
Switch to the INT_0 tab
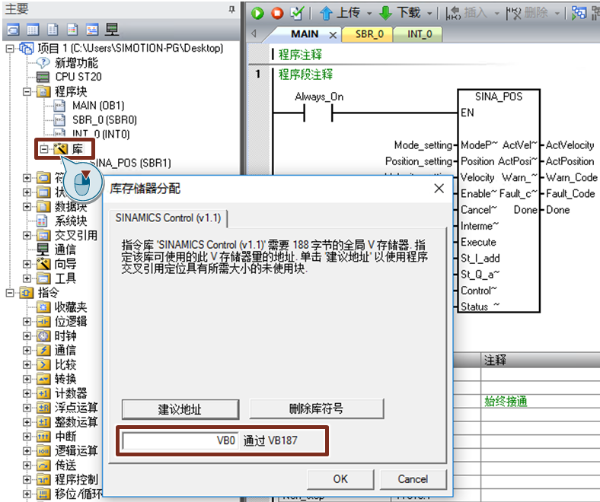(x=420, y=34)
